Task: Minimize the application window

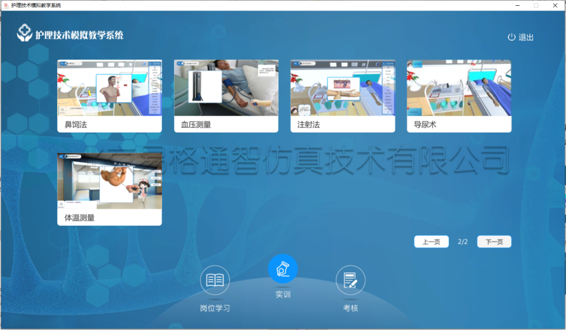Action: click(x=517, y=5)
